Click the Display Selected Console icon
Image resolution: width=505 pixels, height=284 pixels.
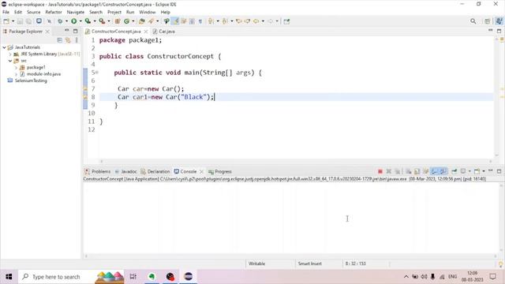click(463, 172)
